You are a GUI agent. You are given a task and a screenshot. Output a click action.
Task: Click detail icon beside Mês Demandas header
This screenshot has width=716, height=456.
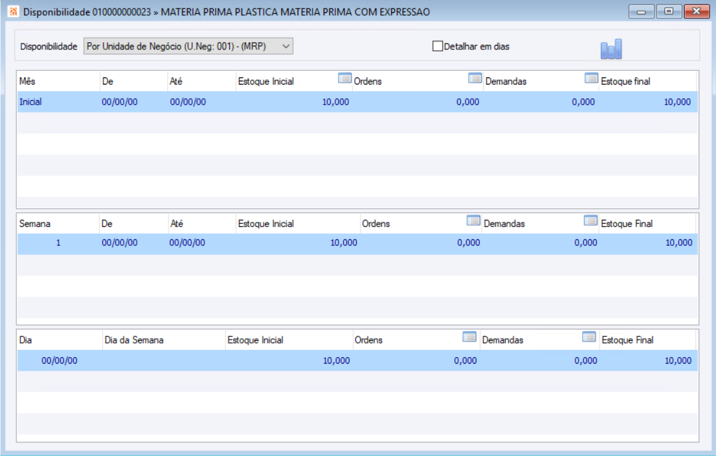(x=591, y=78)
